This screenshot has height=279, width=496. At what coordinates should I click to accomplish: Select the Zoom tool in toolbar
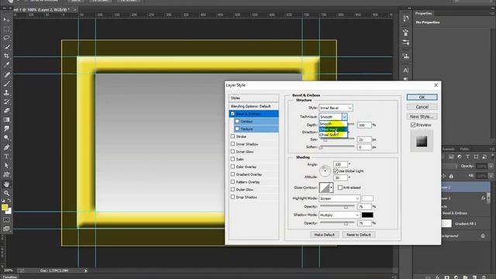(x=6, y=193)
